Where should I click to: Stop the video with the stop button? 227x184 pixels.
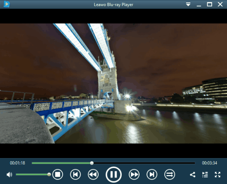58,175
